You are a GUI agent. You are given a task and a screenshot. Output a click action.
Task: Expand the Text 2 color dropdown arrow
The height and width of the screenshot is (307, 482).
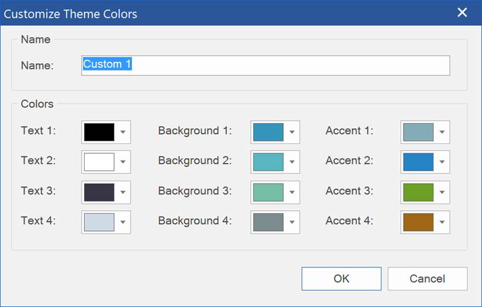(123, 162)
